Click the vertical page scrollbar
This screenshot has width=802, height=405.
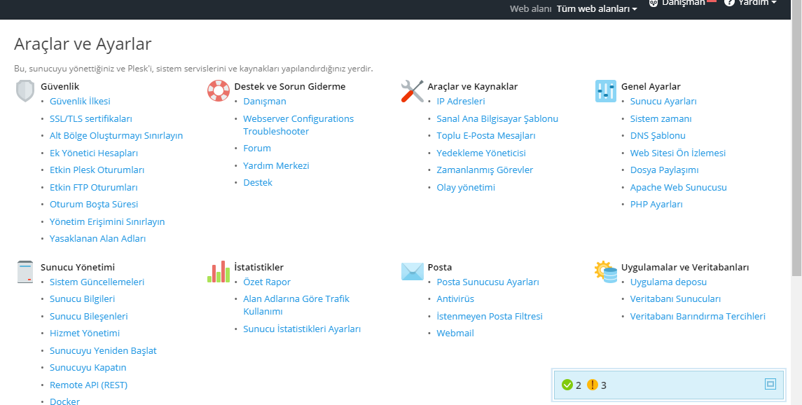click(796, 138)
